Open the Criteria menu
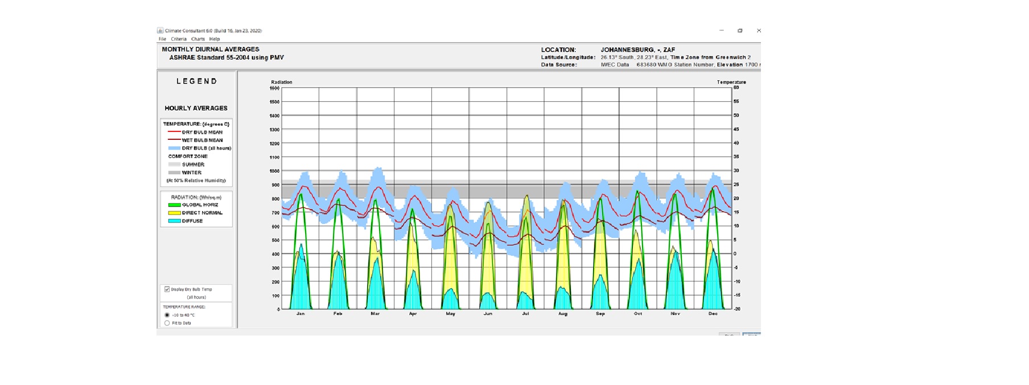Image resolution: width=1029 pixels, height=385 pixels. (x=179, y=39)
